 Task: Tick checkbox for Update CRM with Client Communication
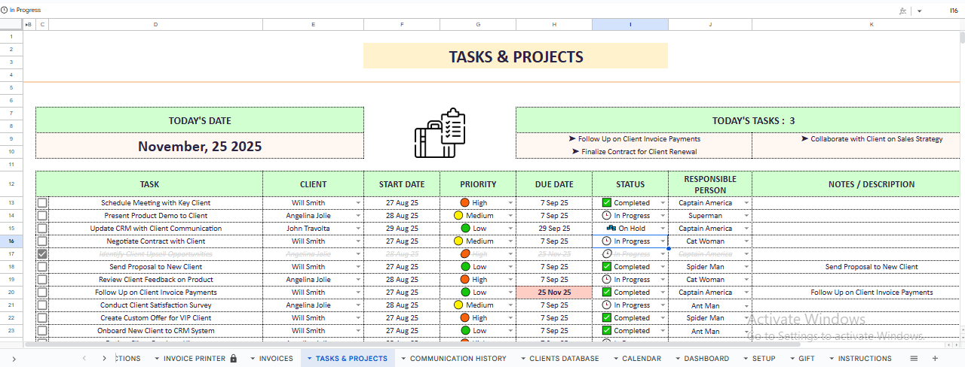[x=42, y=229]
